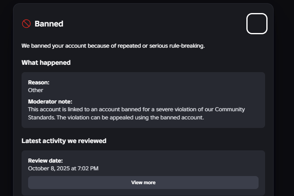Select the Banned heading text
294x196 pixels.
[x=49, y=24]
